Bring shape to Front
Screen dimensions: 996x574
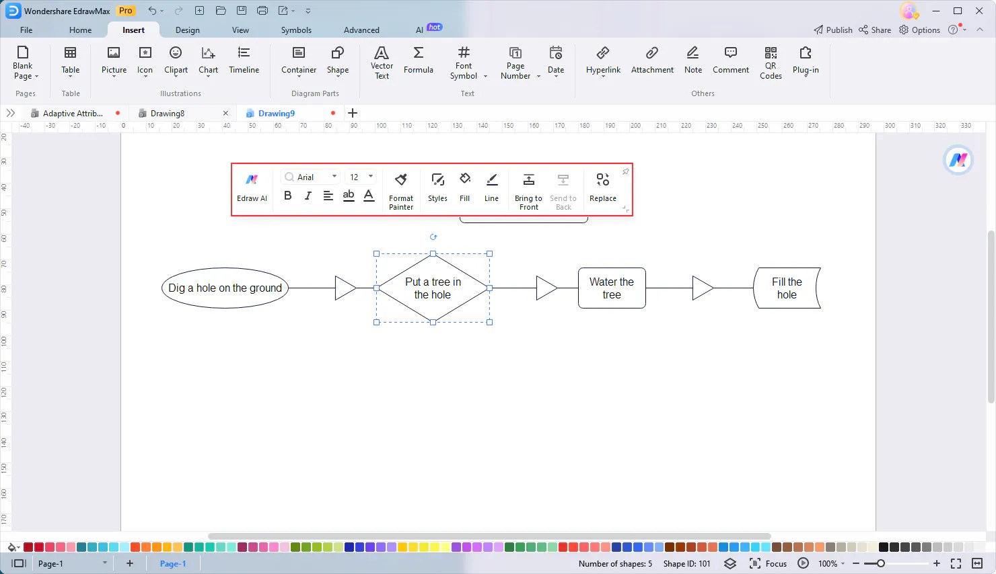coord(528,192)
